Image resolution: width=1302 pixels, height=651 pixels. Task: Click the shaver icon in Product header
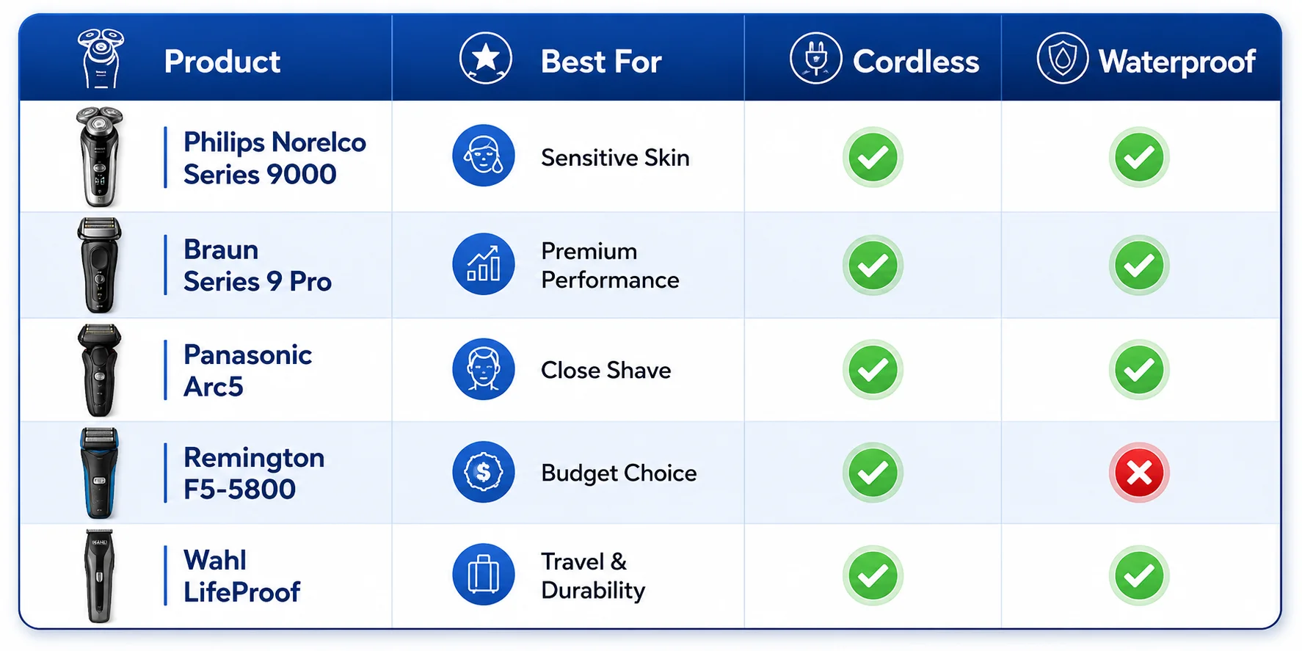(x=101, y=58)
